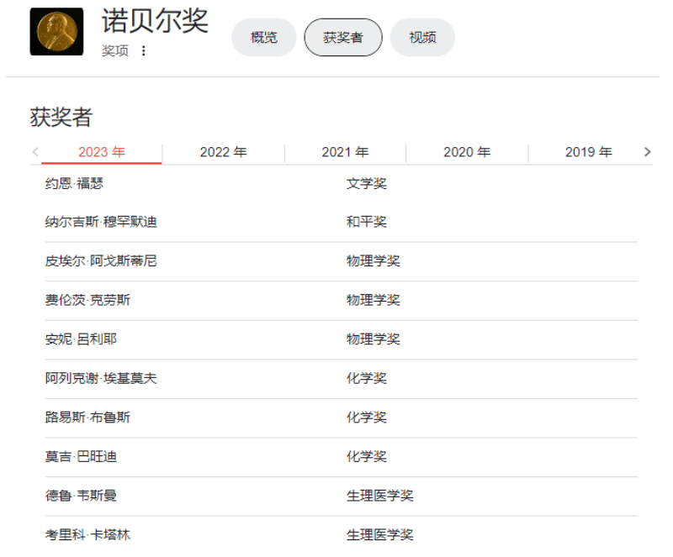Image resolution: width=673 pixels, height=557 pixels.
Task: Click the 诺贝尔奖 title heading
Action: [x=155, y=20]
